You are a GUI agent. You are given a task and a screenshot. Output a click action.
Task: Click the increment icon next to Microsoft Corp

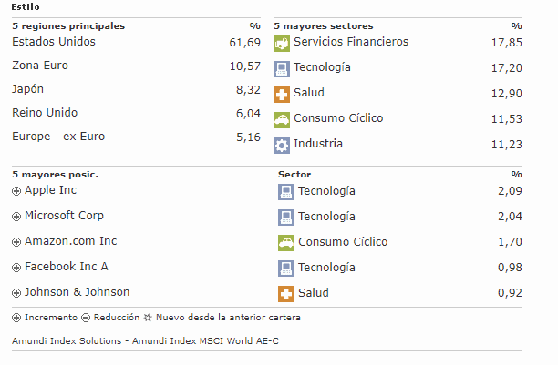(16, 217)
